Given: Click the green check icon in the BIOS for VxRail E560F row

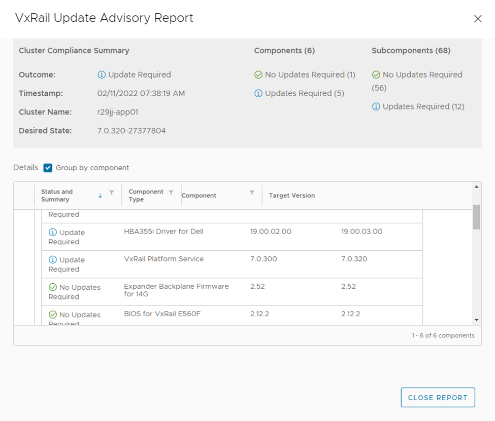Looking at the screenshot, I should 53,315.
